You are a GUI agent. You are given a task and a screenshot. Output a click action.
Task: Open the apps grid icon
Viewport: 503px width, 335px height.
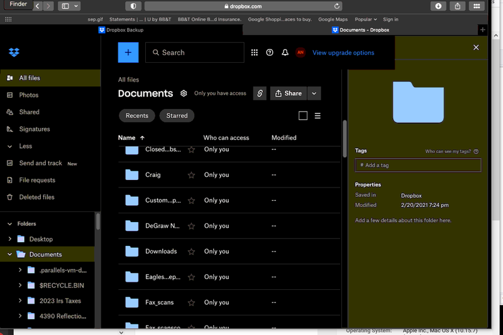coord(255,53)
